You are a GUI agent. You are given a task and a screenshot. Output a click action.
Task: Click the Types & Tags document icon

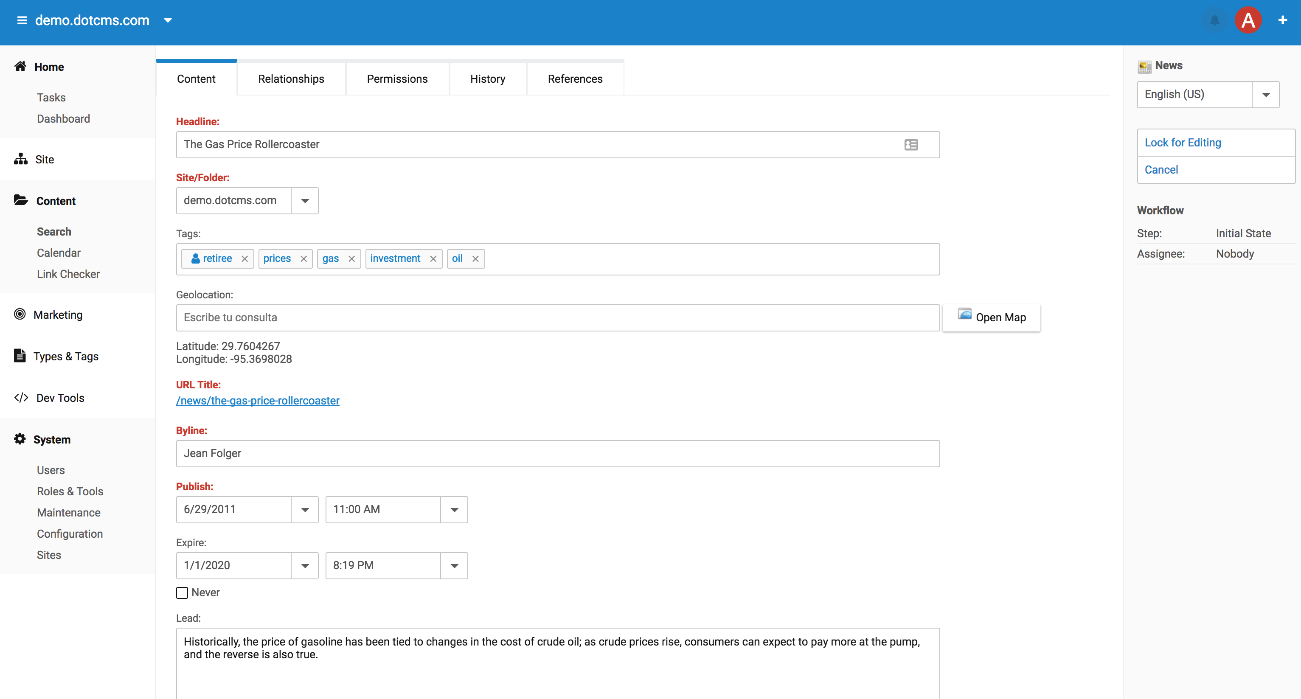pyautogui.click(x=20, y=356)
